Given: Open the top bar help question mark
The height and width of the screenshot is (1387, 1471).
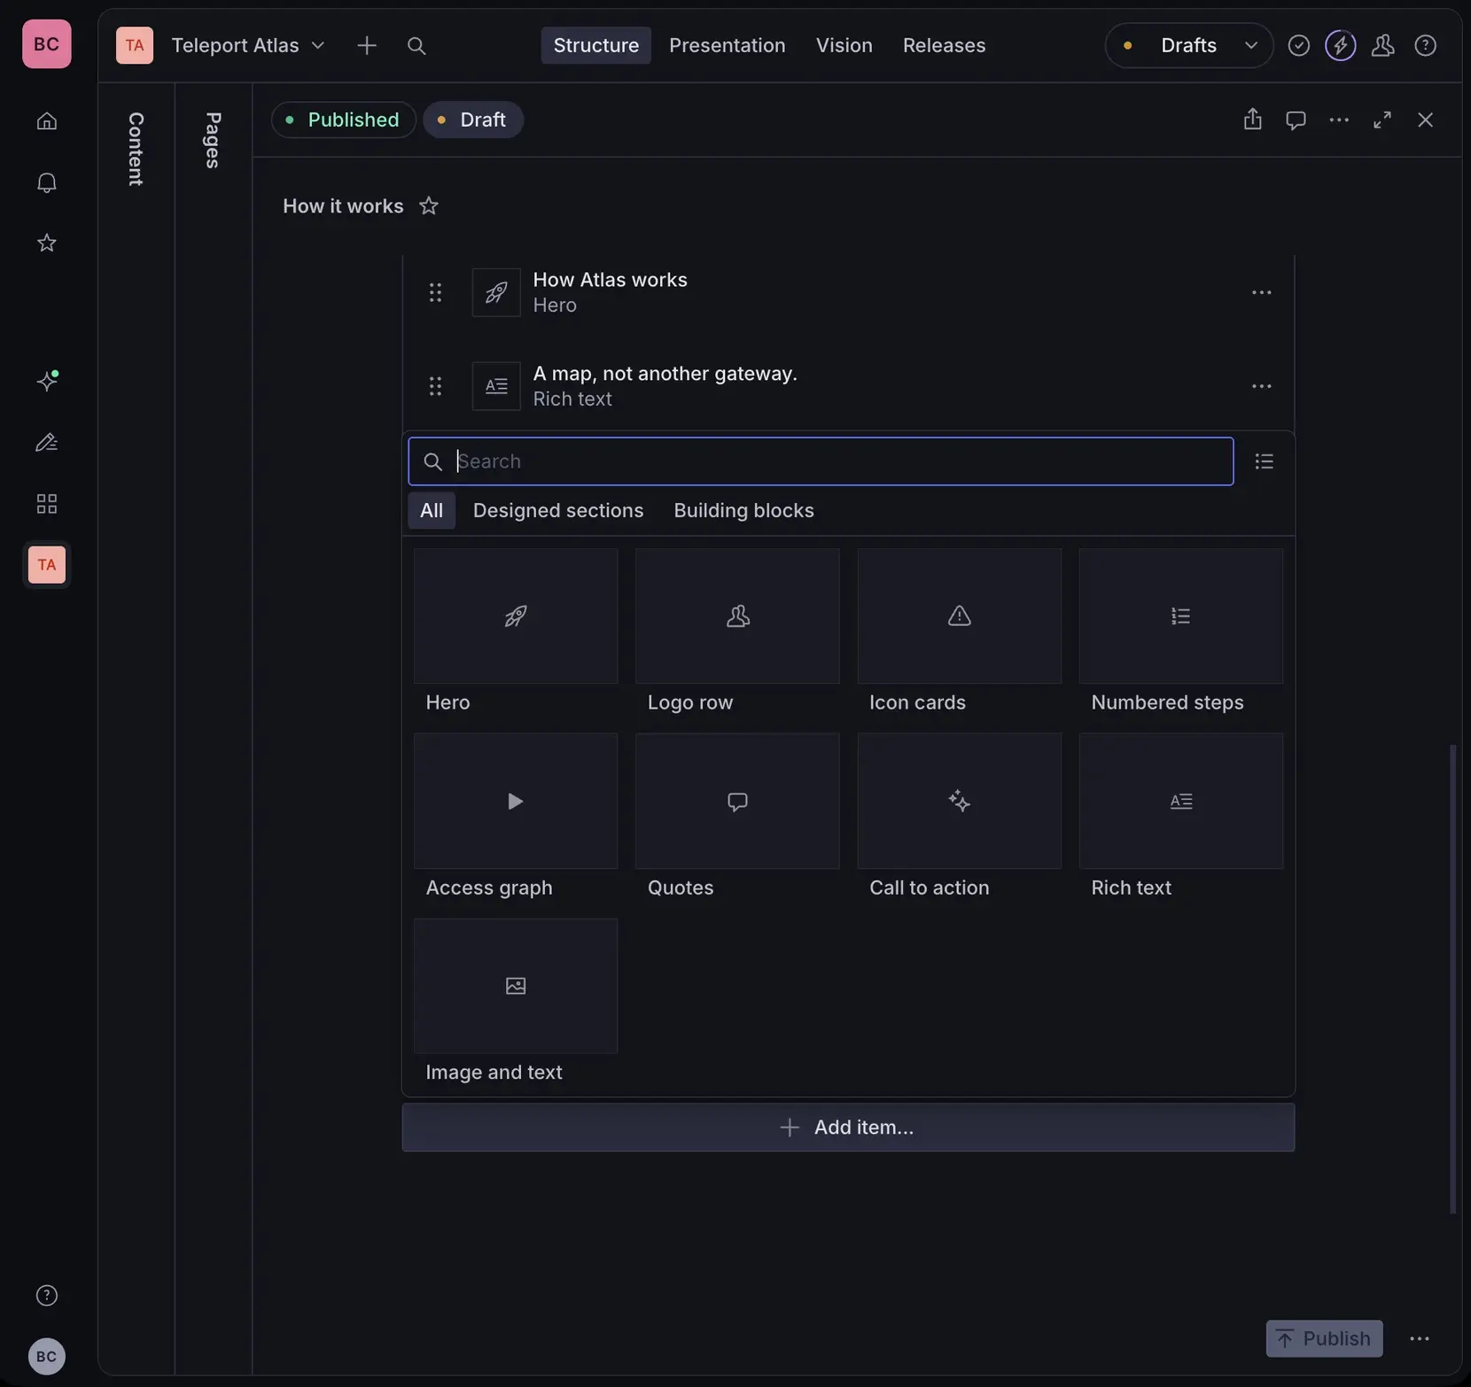Looking at the screenshot, I should tap(1425, 45).
